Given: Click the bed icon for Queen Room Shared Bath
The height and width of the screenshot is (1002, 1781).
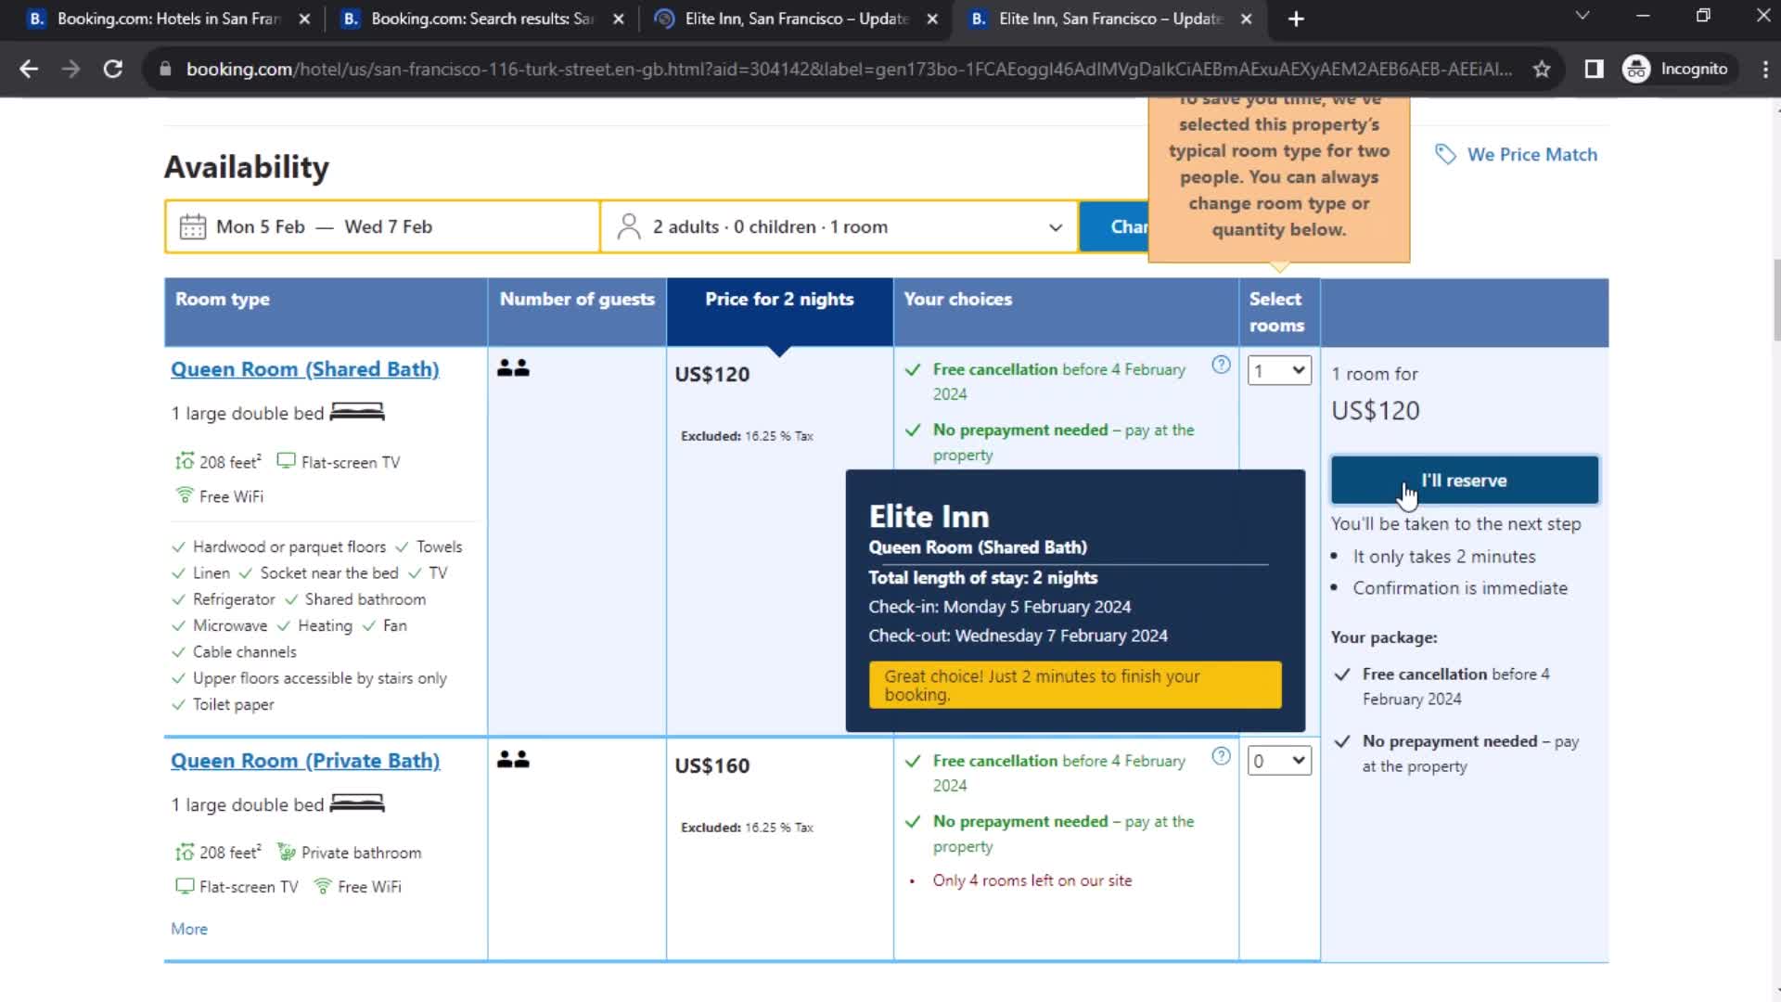Looking at the screenshot, I should pyautogui.click(x=357, y=412).
